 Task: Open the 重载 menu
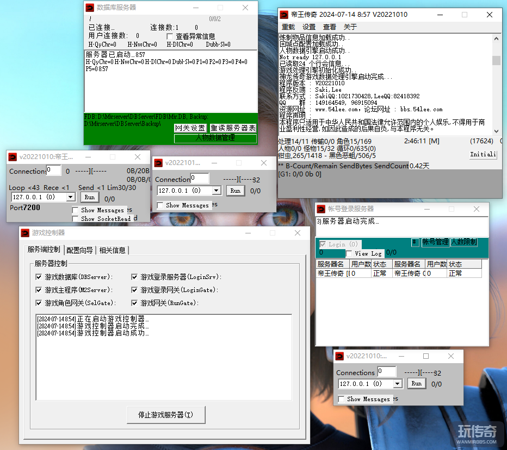tap(288, 27)
